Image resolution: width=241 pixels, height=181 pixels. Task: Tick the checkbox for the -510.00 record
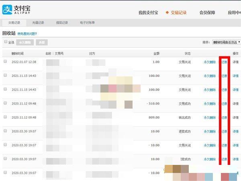point(5,103)
